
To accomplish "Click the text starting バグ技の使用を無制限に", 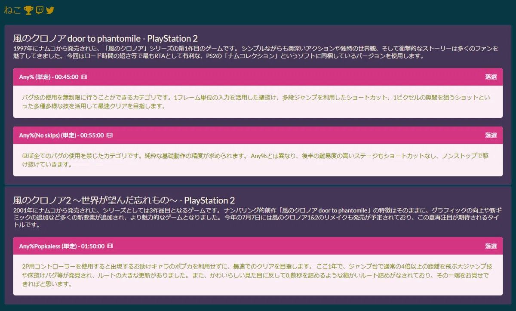I will (x=256, y=102).
